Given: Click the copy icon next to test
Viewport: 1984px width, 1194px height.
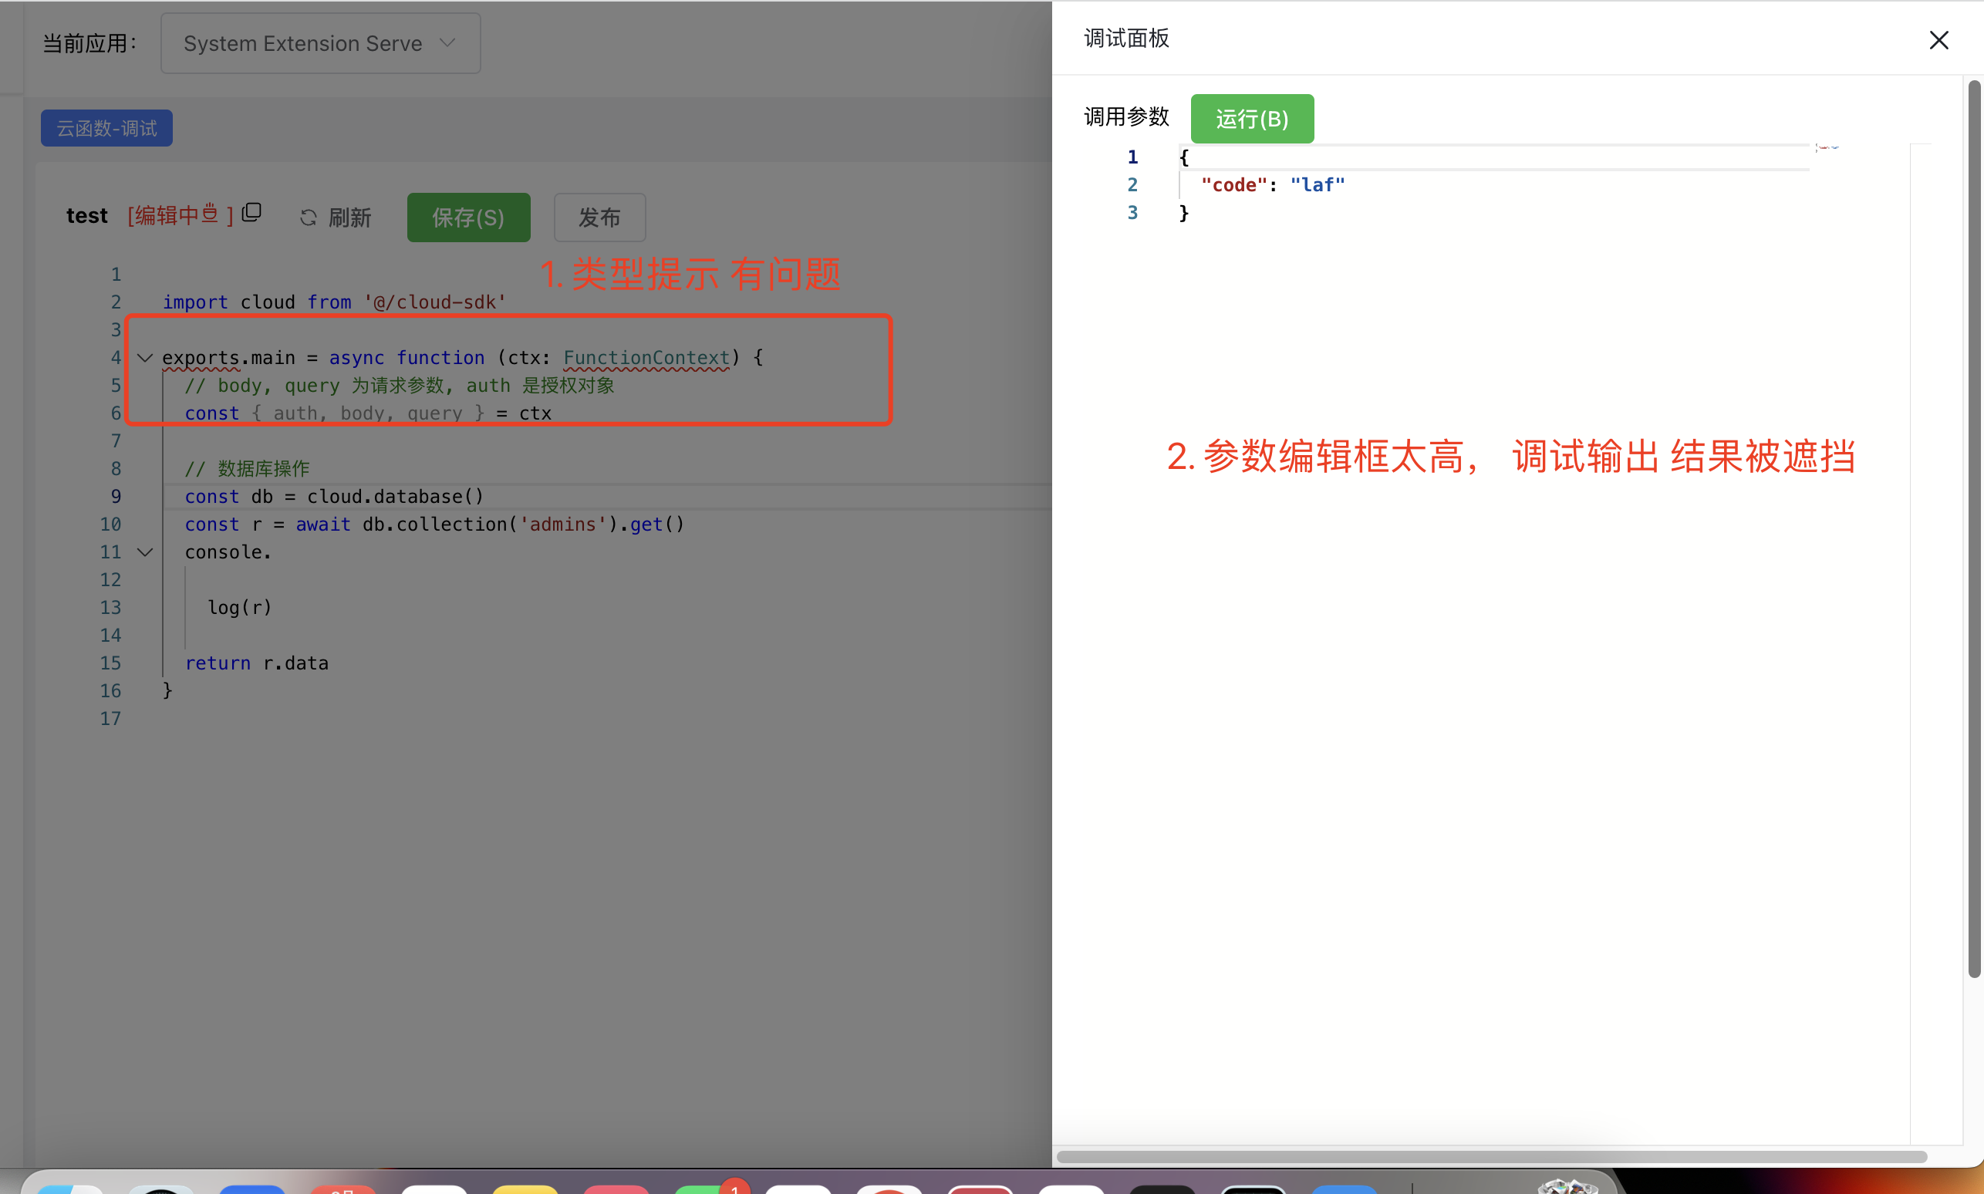Looking at the screenshot, I should pos(251,213).
